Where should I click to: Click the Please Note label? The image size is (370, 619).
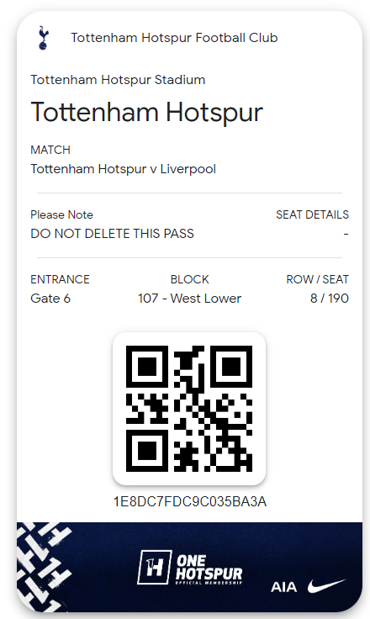[61, 214]
